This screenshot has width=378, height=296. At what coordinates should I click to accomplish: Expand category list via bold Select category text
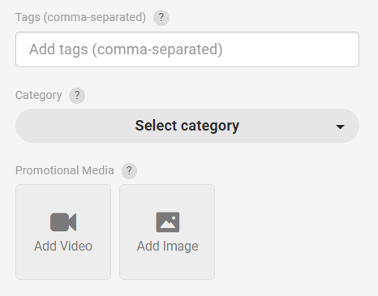tap(187, 126)
